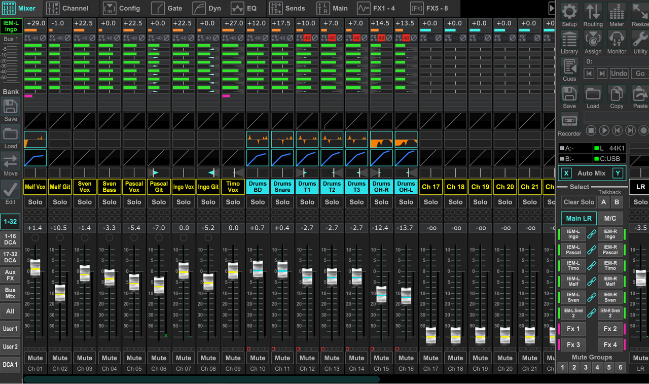Open the Setup gear icon
The height and width of the screenshot is (384, 649).
[x=569, y=14]
